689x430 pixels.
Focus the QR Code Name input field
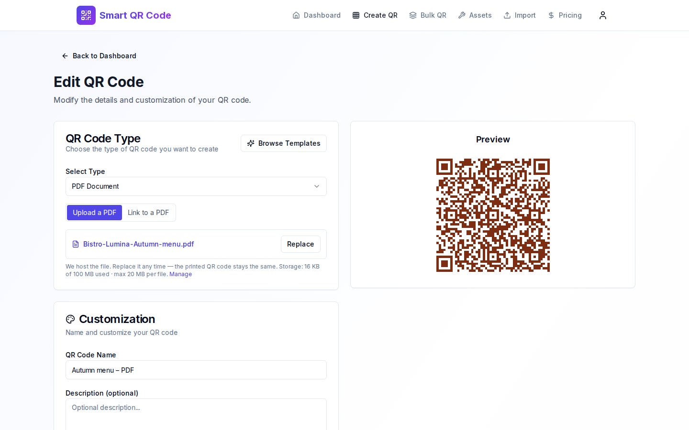(196, 370)
